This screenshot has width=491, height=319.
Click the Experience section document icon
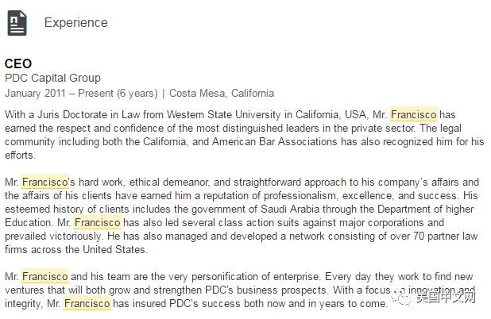pyautogui.click(x=17, y=24)
